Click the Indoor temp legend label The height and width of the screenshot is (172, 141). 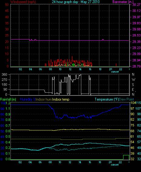pos(61,99)
